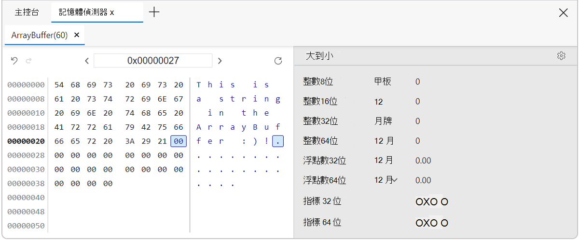Screen dimensions: 579x241
Task: Switch to the 主控台 tab
Action: [27, 13]
